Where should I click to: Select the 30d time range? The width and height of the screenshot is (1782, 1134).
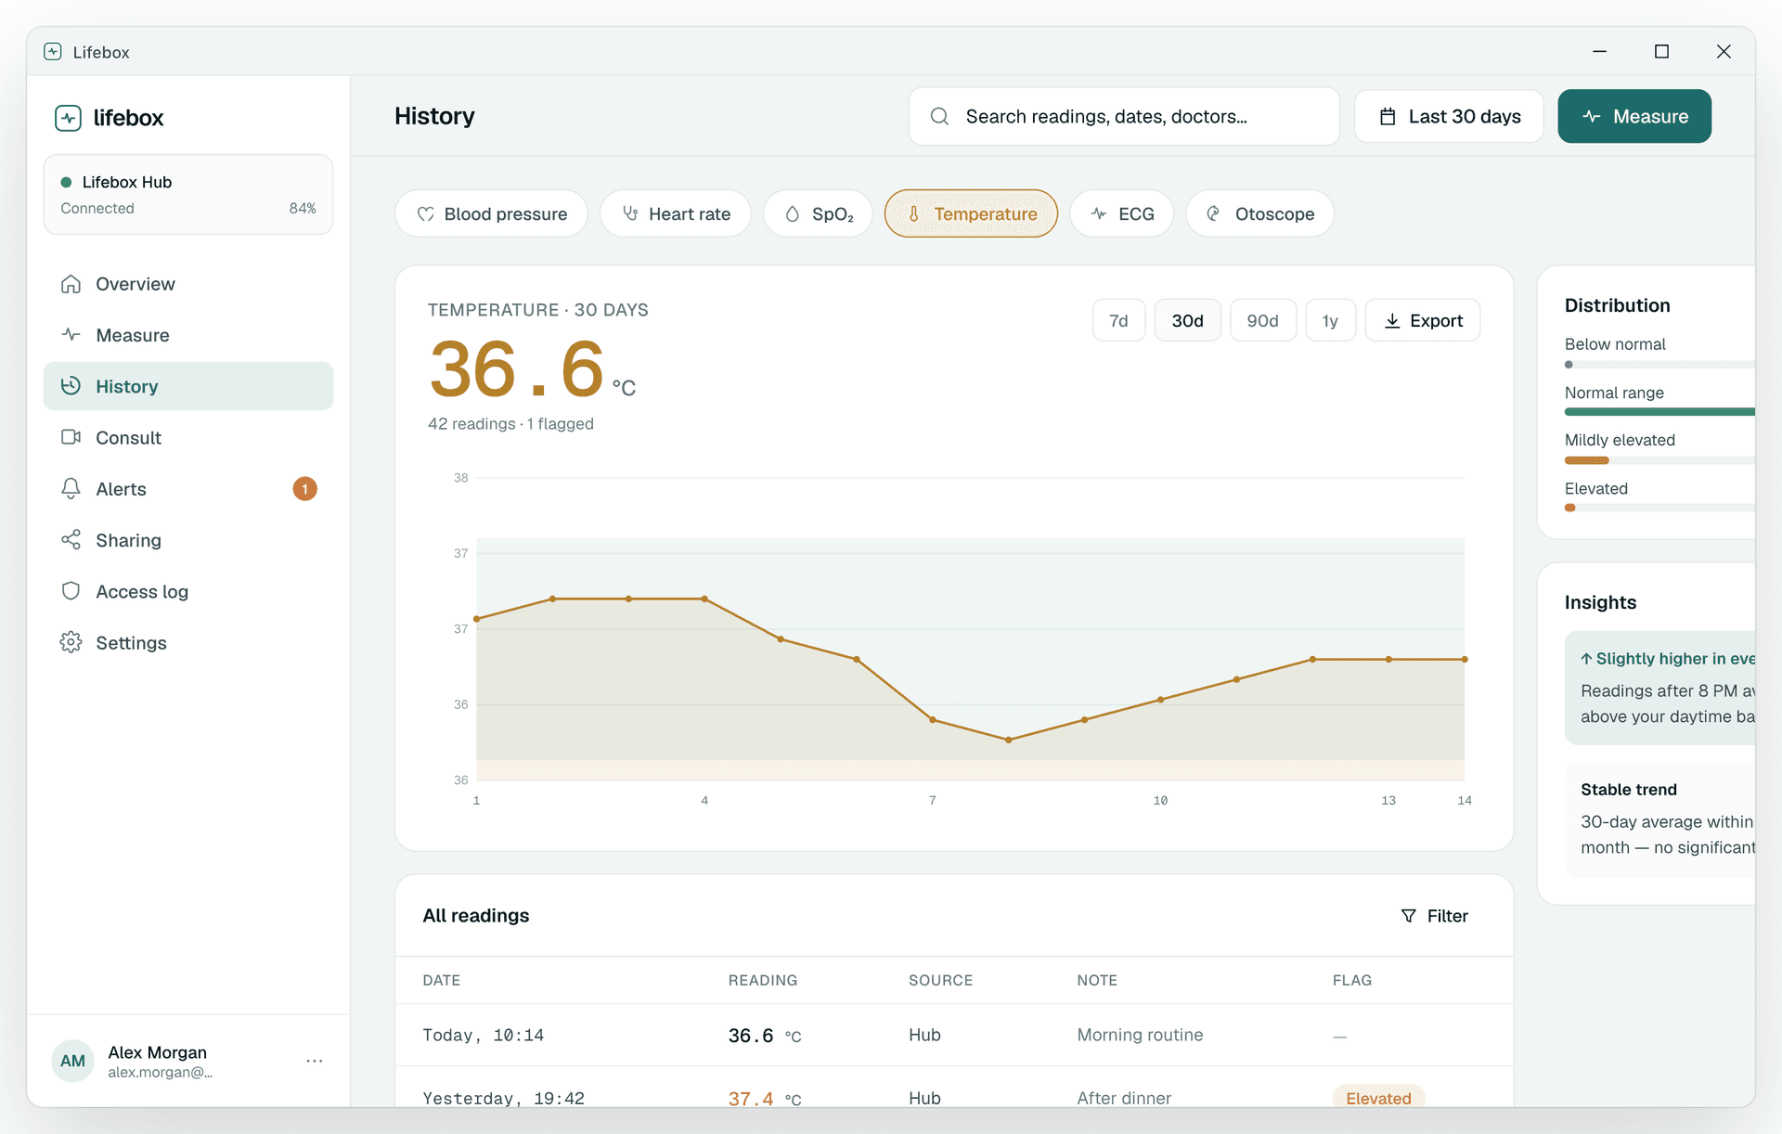click(x=1187, y=320)
